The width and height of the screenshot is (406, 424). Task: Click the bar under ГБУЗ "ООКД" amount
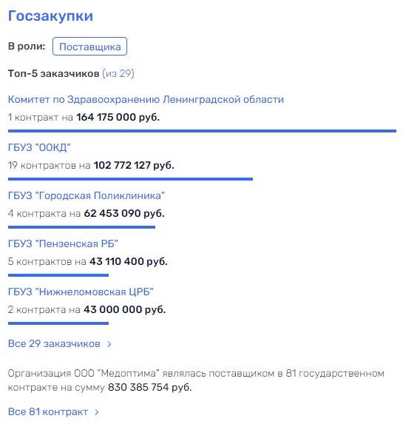click(131, 179)
